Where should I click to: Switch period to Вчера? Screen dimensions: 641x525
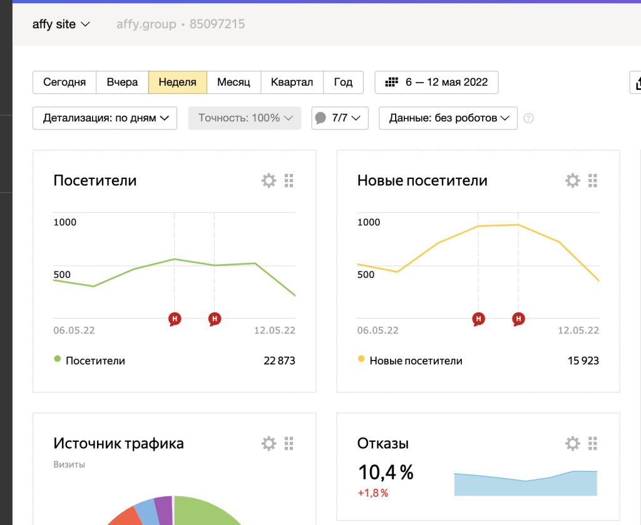122,82
